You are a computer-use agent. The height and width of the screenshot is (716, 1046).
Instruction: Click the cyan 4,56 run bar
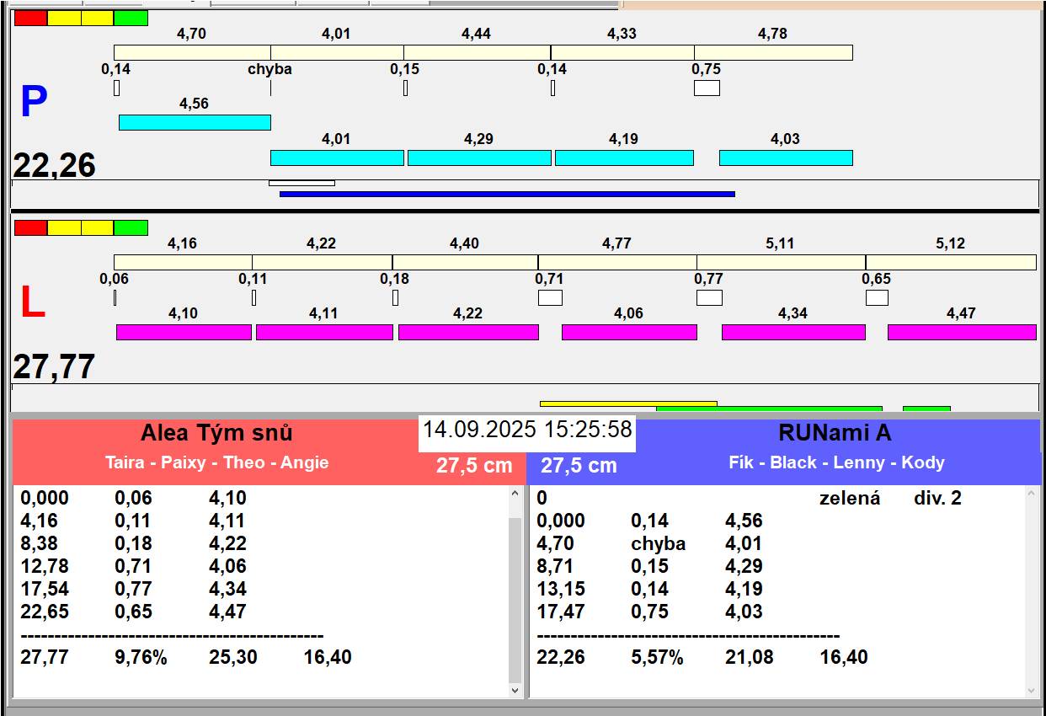click(x=195, y=122)
